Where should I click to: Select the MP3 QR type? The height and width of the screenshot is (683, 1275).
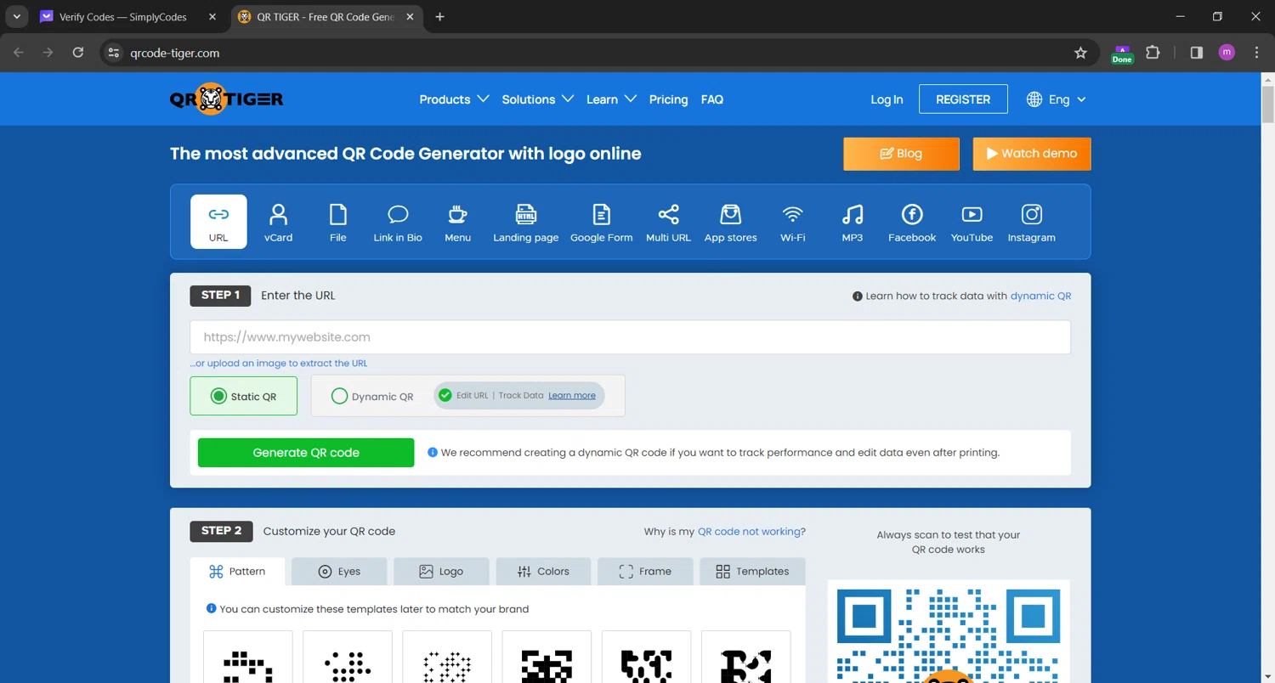[x=853, y=223]
